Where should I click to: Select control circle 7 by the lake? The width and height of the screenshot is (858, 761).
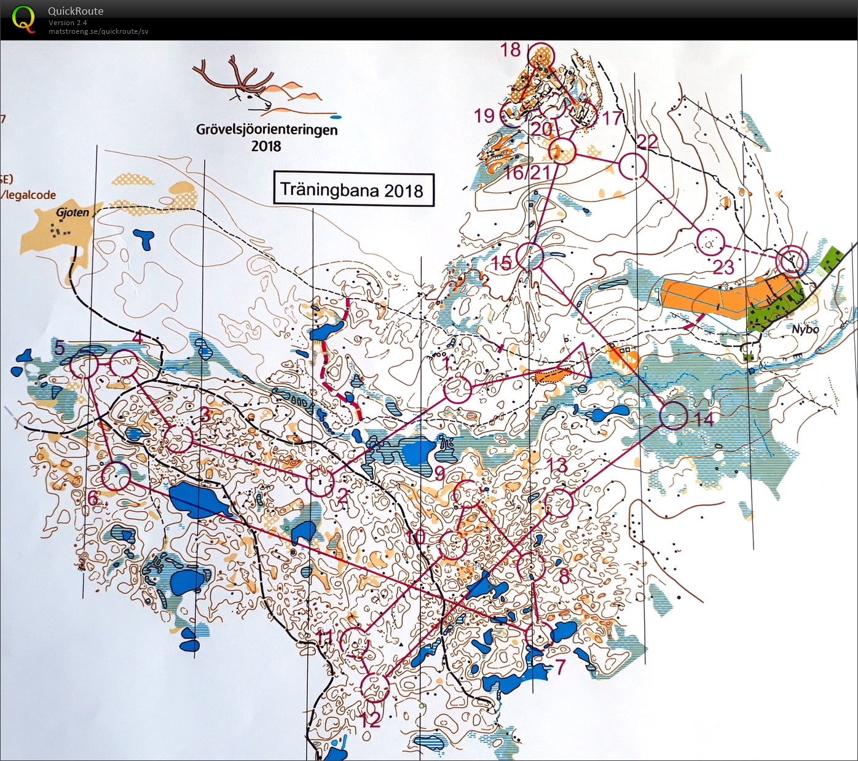click(538, 635)
